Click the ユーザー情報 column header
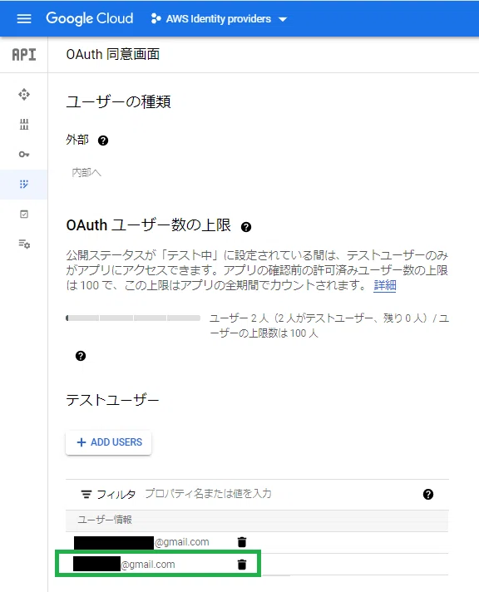 click(105, 520)
